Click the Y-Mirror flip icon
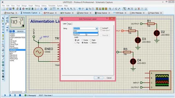 [7, 30]
